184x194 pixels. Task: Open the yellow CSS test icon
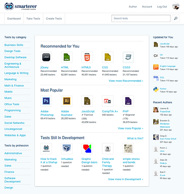pos(108,57)
